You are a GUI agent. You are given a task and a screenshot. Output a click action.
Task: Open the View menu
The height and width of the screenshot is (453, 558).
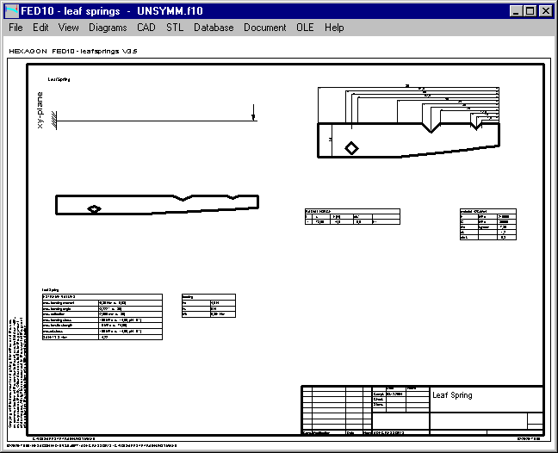point(68,28)
